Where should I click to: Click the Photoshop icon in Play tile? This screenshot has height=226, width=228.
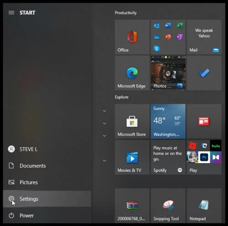[204, 157]
